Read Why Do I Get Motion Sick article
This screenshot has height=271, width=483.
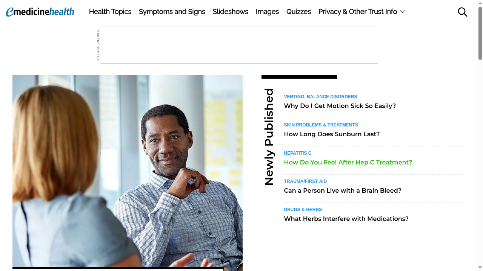pyautogui.click(x=340, y=106)
